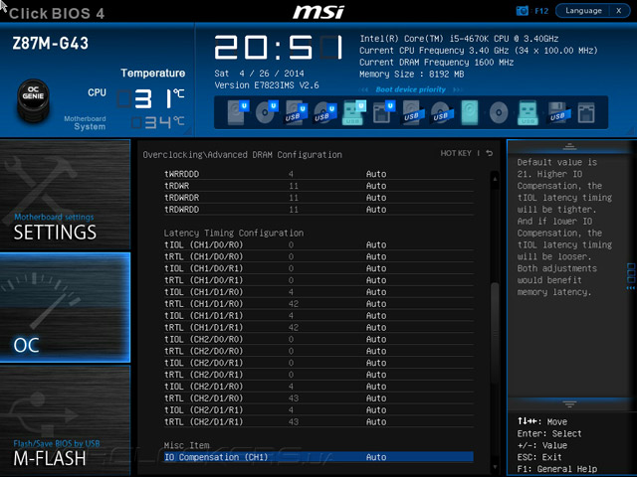This screenshot has height=477, width=637.
Task: Select the UEFI USB hard disk boot icon
Action: click(297, 112)
